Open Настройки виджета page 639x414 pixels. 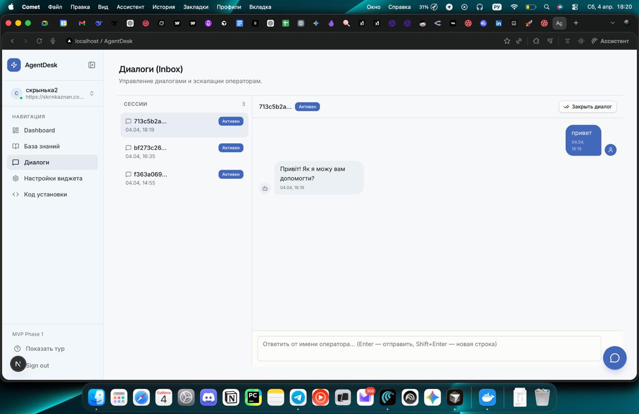[x=52, y=178]
